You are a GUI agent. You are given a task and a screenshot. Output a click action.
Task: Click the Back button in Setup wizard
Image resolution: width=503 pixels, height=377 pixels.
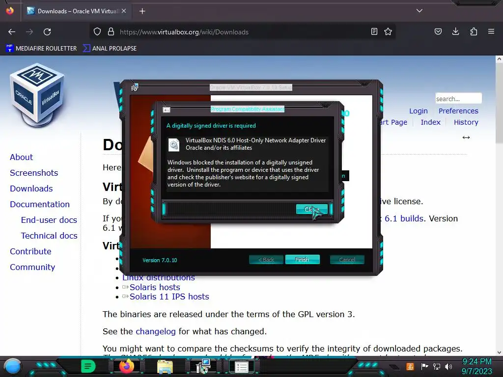coord(266,260)
